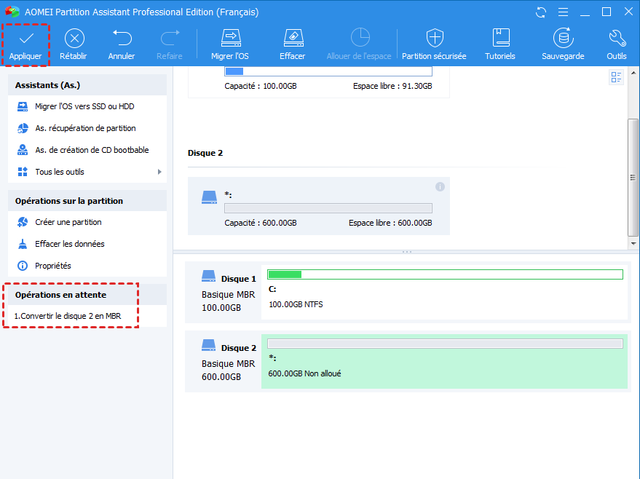Click the C: partition usage bar
Screen dimensions: 640x479
point(445,274)
